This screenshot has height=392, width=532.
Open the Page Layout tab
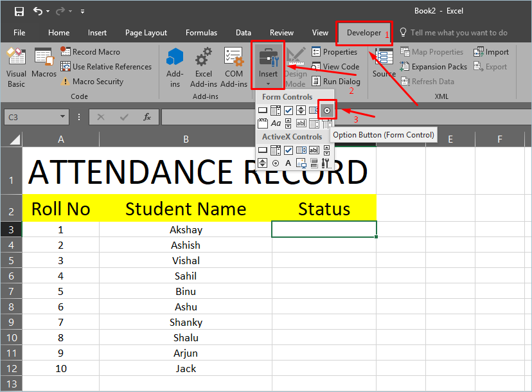coord(146,33)
